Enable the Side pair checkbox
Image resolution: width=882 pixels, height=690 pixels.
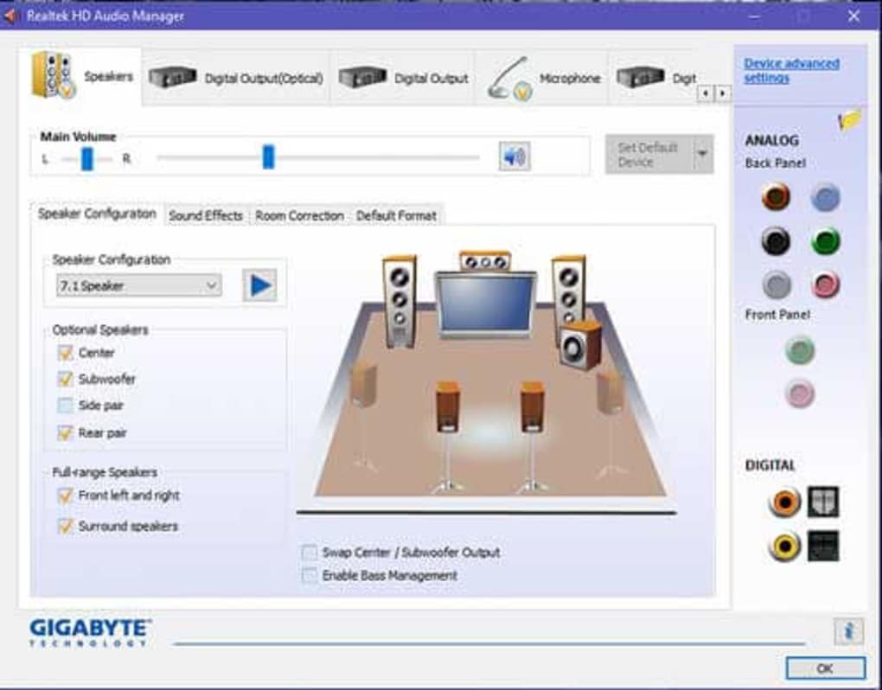coord(66,406)
